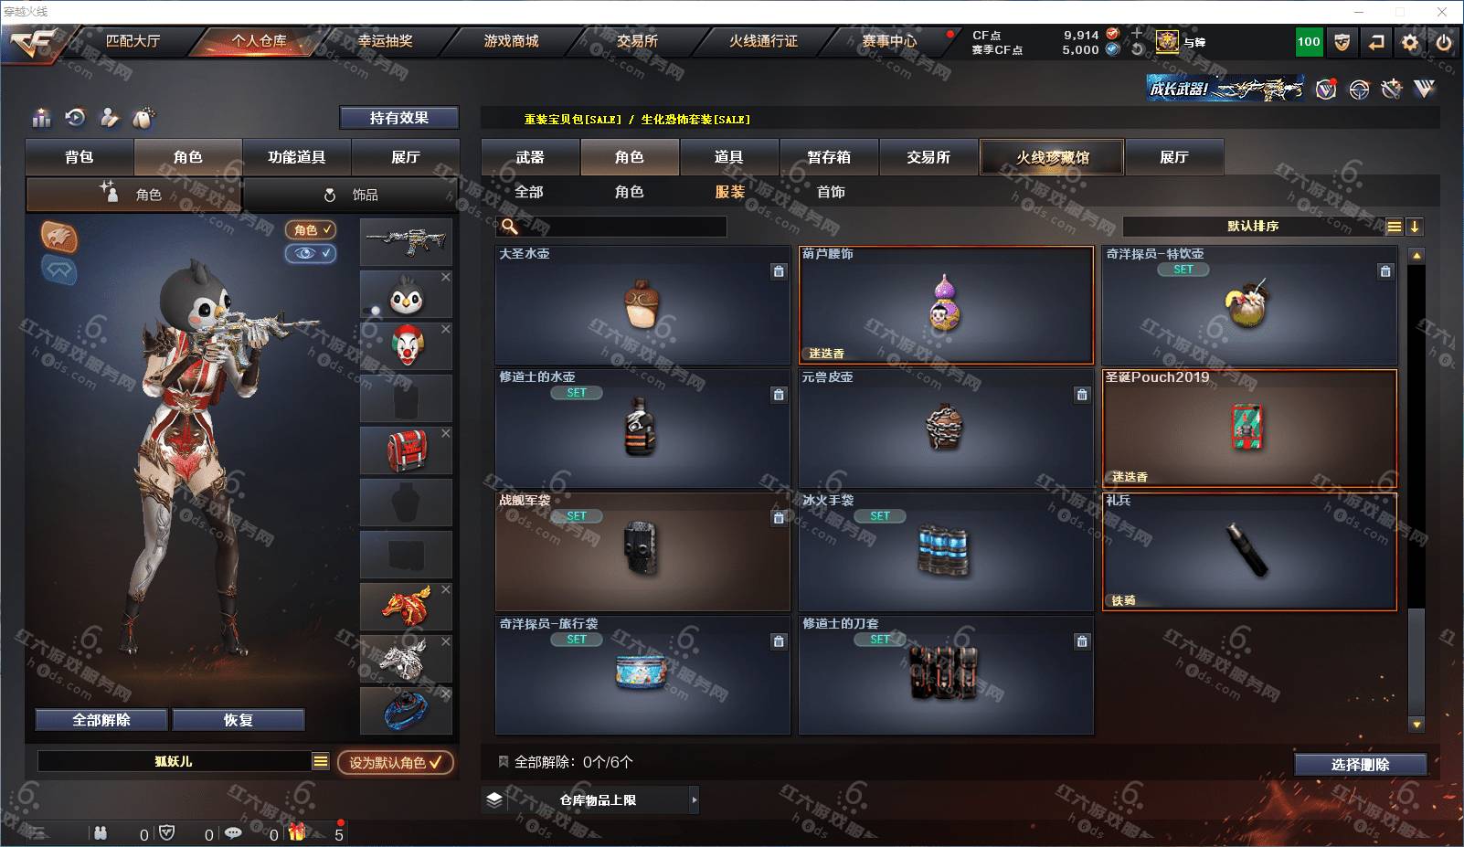Open the 游戏商城 menu
Viewport: 1464px width, 847px height.
point(511,41)
